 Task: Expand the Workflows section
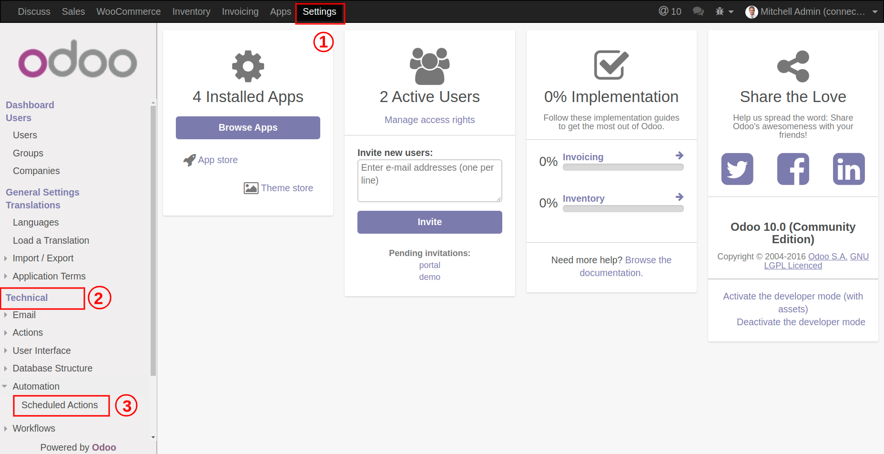(34, 428)
